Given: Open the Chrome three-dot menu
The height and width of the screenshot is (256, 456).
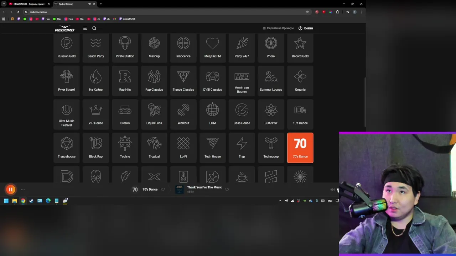Looking at the screenshot, I should point(362,12).
